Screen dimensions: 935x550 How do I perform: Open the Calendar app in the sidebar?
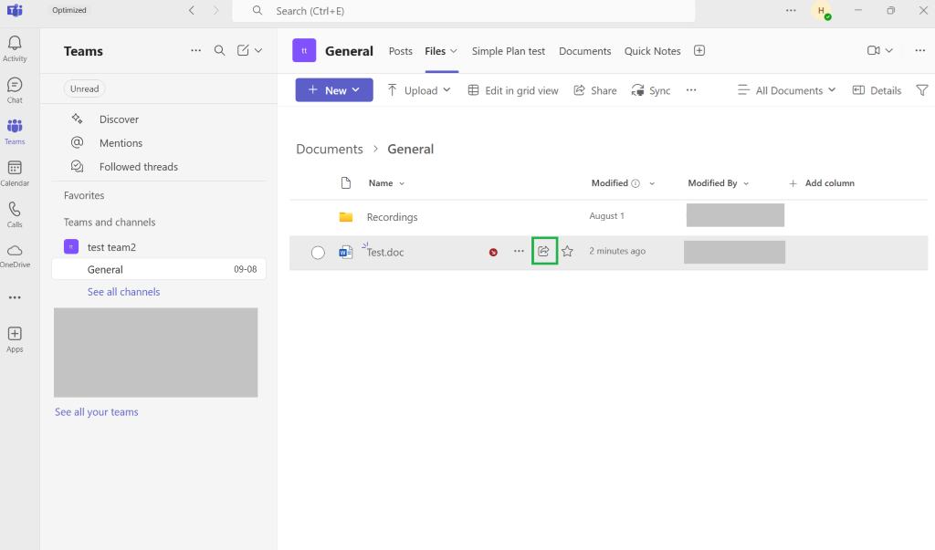[x=15, y=173]
